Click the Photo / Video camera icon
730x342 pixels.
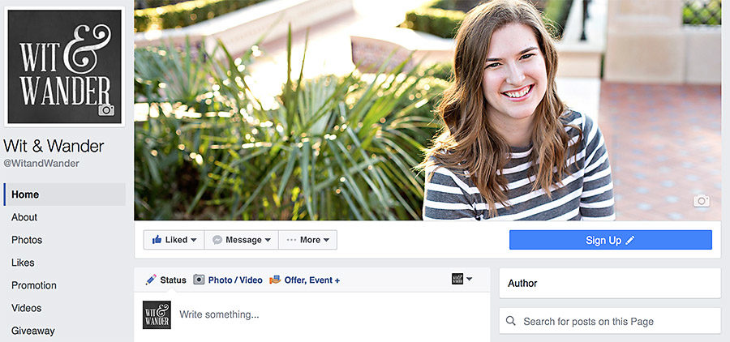[199, 280]
